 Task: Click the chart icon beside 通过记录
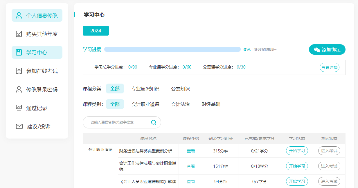click(x=19, y=108)
